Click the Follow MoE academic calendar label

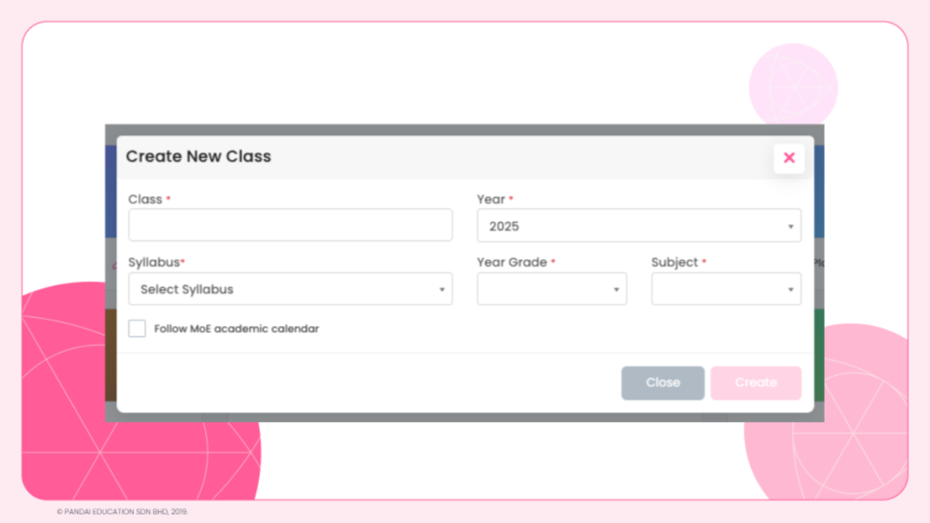[x=236, y=329]
